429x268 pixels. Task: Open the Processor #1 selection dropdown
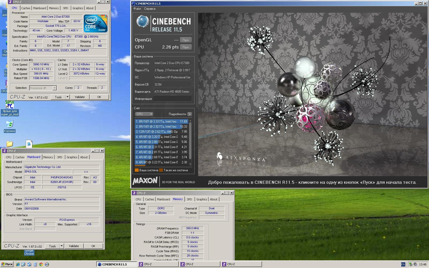[43, 88]
